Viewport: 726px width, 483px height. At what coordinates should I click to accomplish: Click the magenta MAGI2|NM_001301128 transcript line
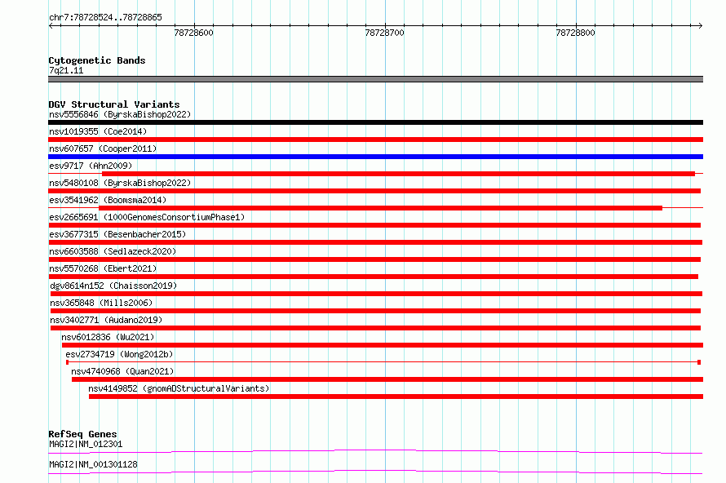pos(375,472)
